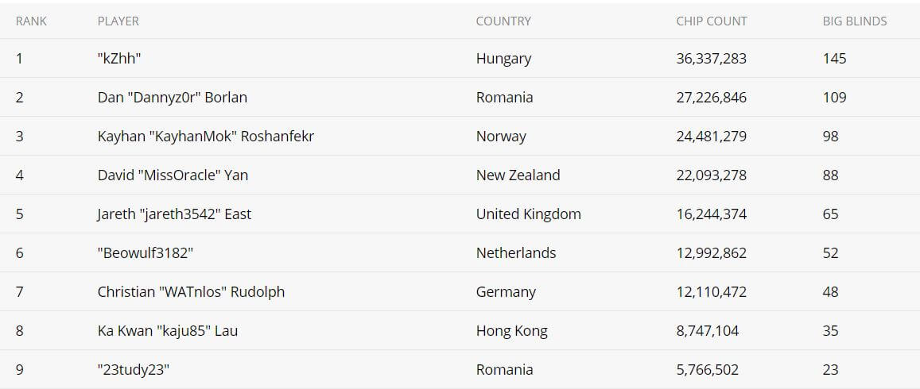Screen dimensions: 920x389
Task: Click big blinds value 145
Action: click(x=835, y=59)
